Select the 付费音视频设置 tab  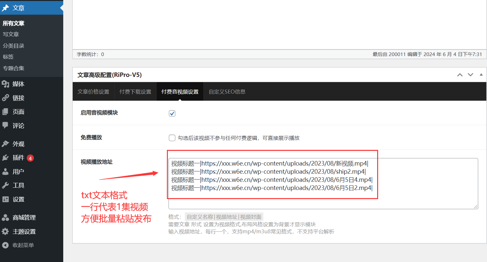(x=180, y=92)
